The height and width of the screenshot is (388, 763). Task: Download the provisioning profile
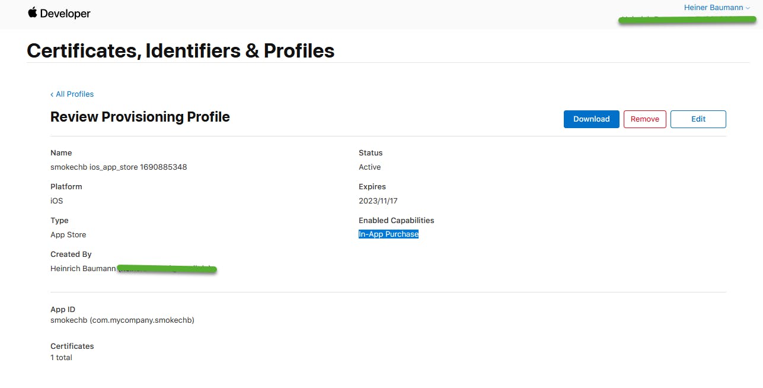coord(591,119)
